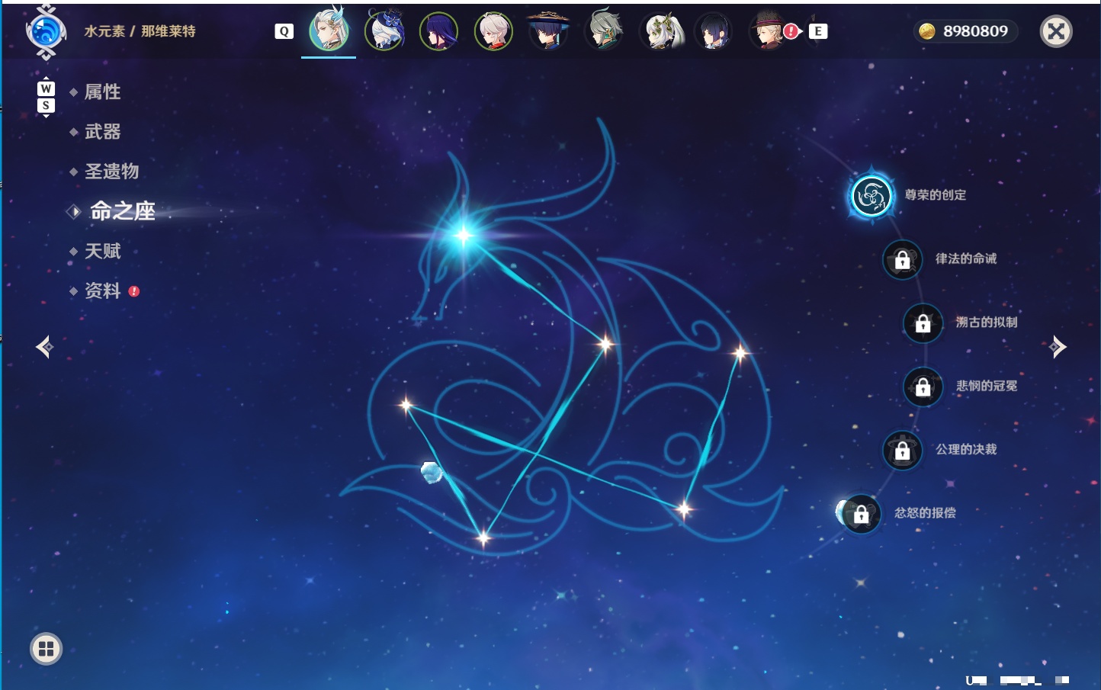Go to next character with right arrow
This screenshot has width=1101, height=690.
(1058, 347)
